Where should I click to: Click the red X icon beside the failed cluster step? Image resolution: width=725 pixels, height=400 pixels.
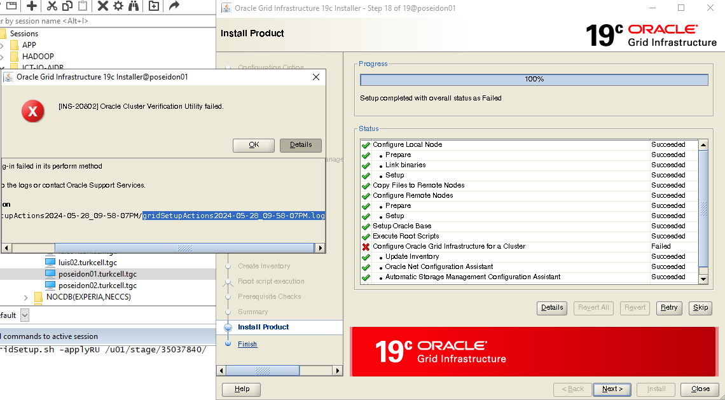pos(365,246)
